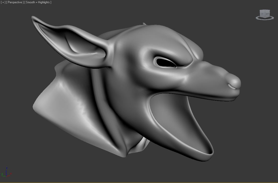Open the [+] viewport general menu

3,2
